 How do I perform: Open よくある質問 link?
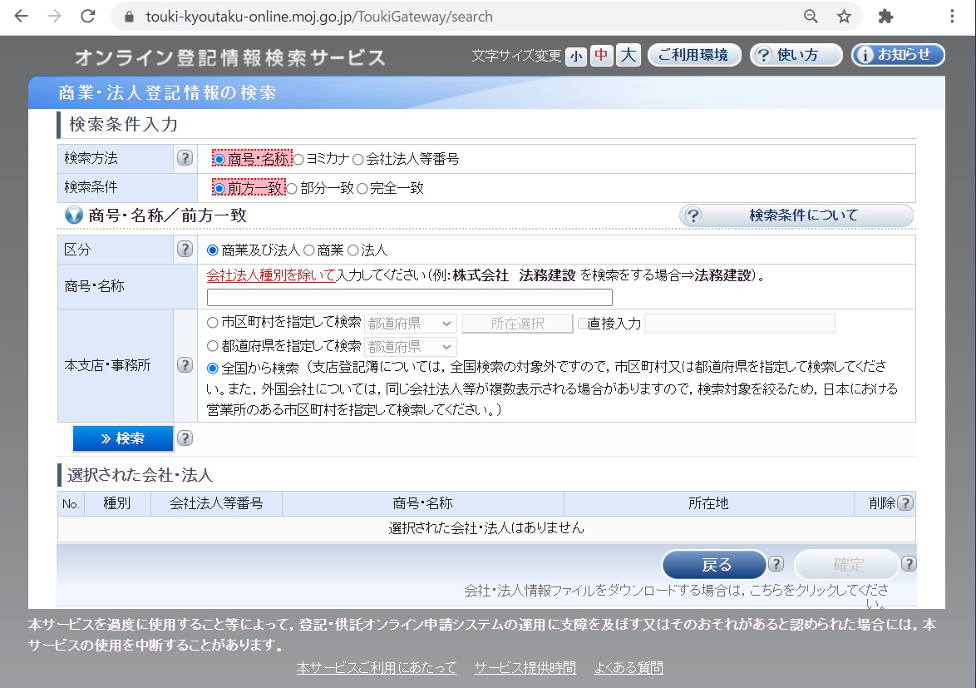click(x=628, y=667)
